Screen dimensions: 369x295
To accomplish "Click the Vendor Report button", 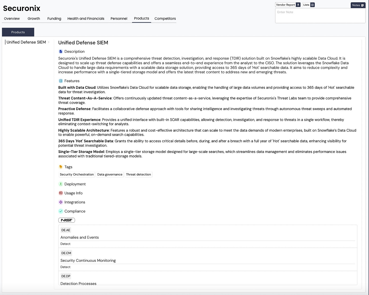I will pyautogui.click(x=288, y=5).
